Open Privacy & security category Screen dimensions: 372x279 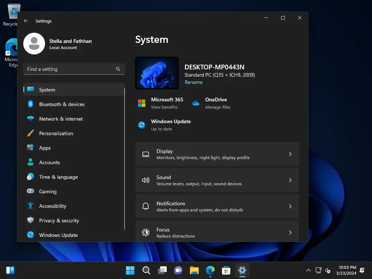(x=73, y=221)
